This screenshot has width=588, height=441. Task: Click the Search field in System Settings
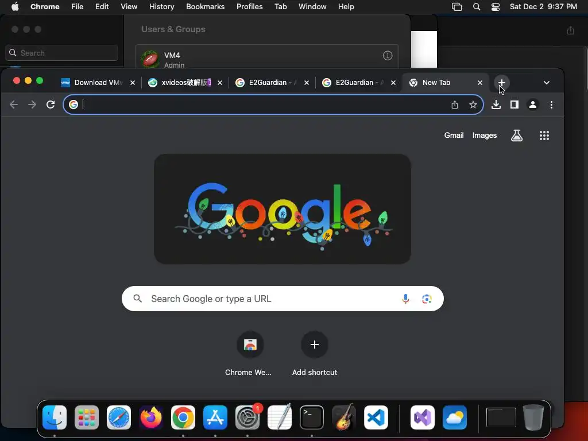(x=61, y=53)
